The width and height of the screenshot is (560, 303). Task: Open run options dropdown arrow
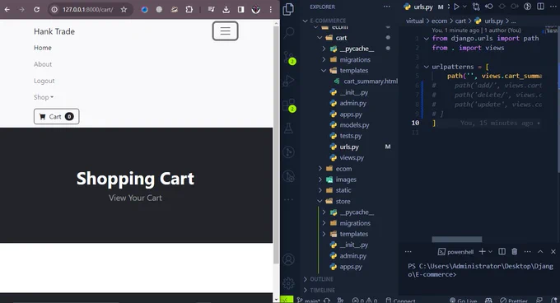click(464, 7)
